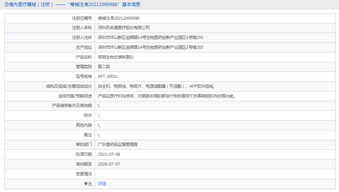
Task: Select expiry date 2026-07-07
Action: click(x=109, y=164)
